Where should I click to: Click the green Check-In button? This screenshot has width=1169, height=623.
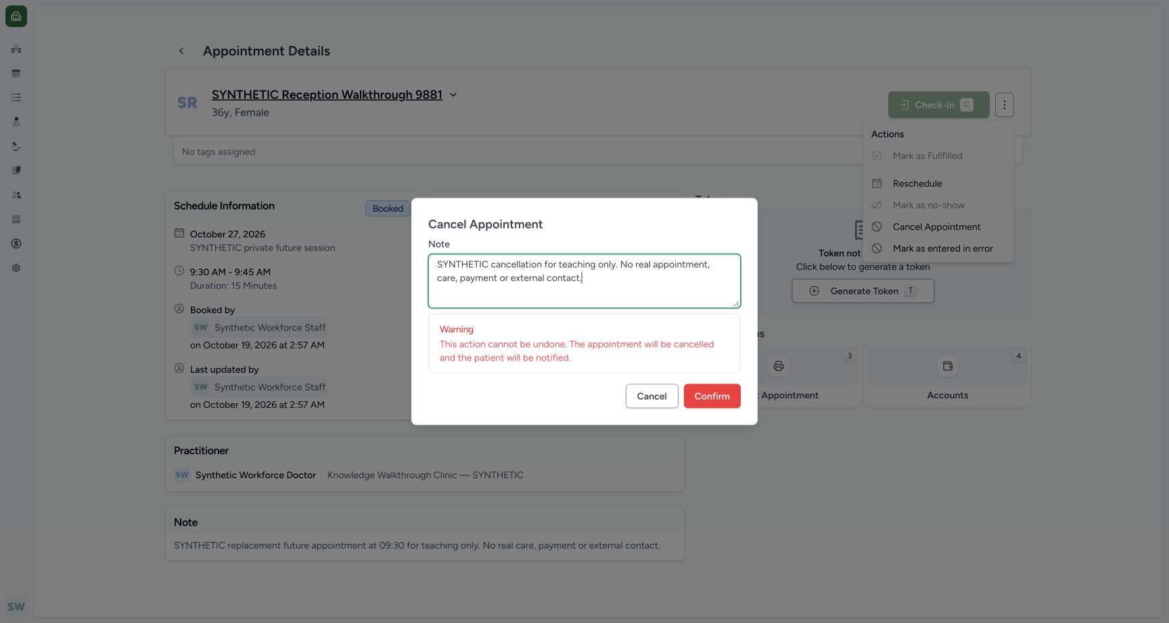pos(939,105)
